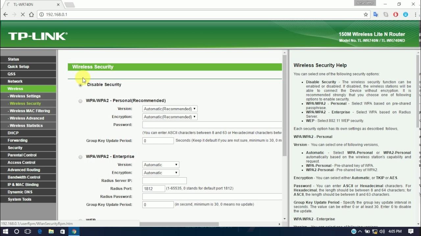This screenshot has height=236, width=421.
Task: Go to Wireless Statistics submenu
Action: [28, 126]
